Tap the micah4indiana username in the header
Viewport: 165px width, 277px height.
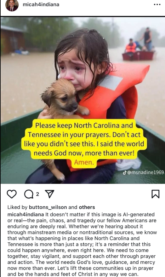click(x=41, y=4)
